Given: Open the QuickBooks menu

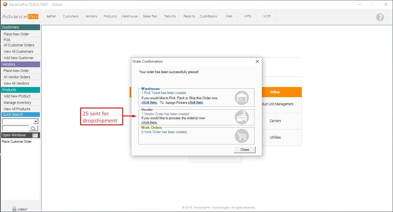Looking at the screenshot, I should click(x=208, y=16).
